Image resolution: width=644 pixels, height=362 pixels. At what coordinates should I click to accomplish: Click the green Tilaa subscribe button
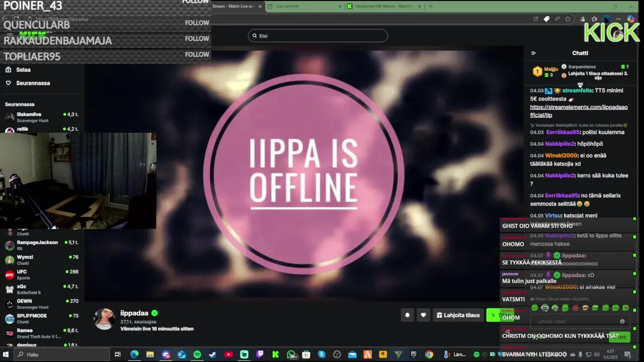500,315
